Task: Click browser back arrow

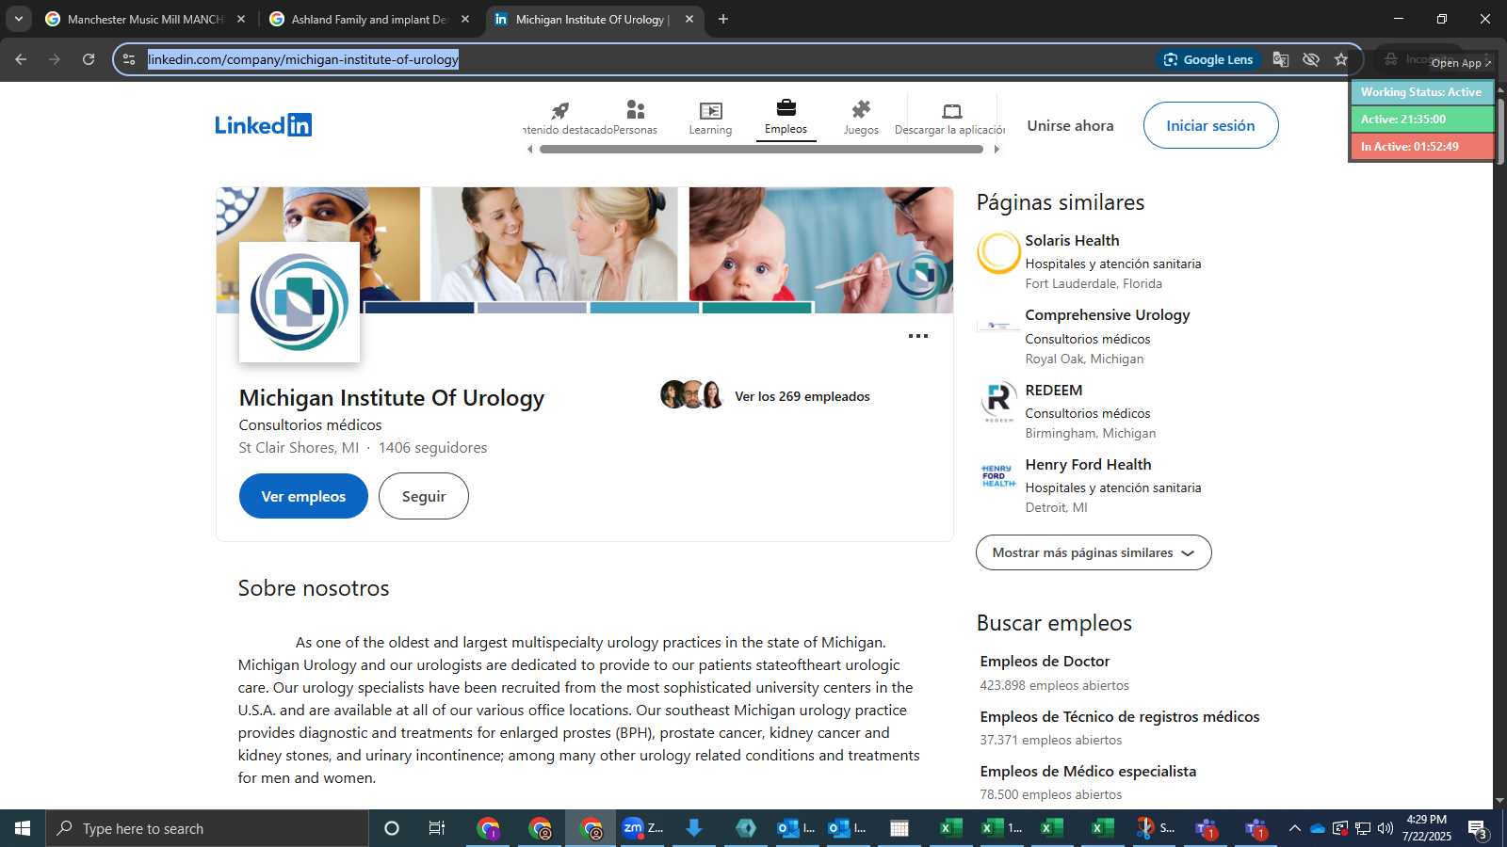Action: [x=21, y=59]
